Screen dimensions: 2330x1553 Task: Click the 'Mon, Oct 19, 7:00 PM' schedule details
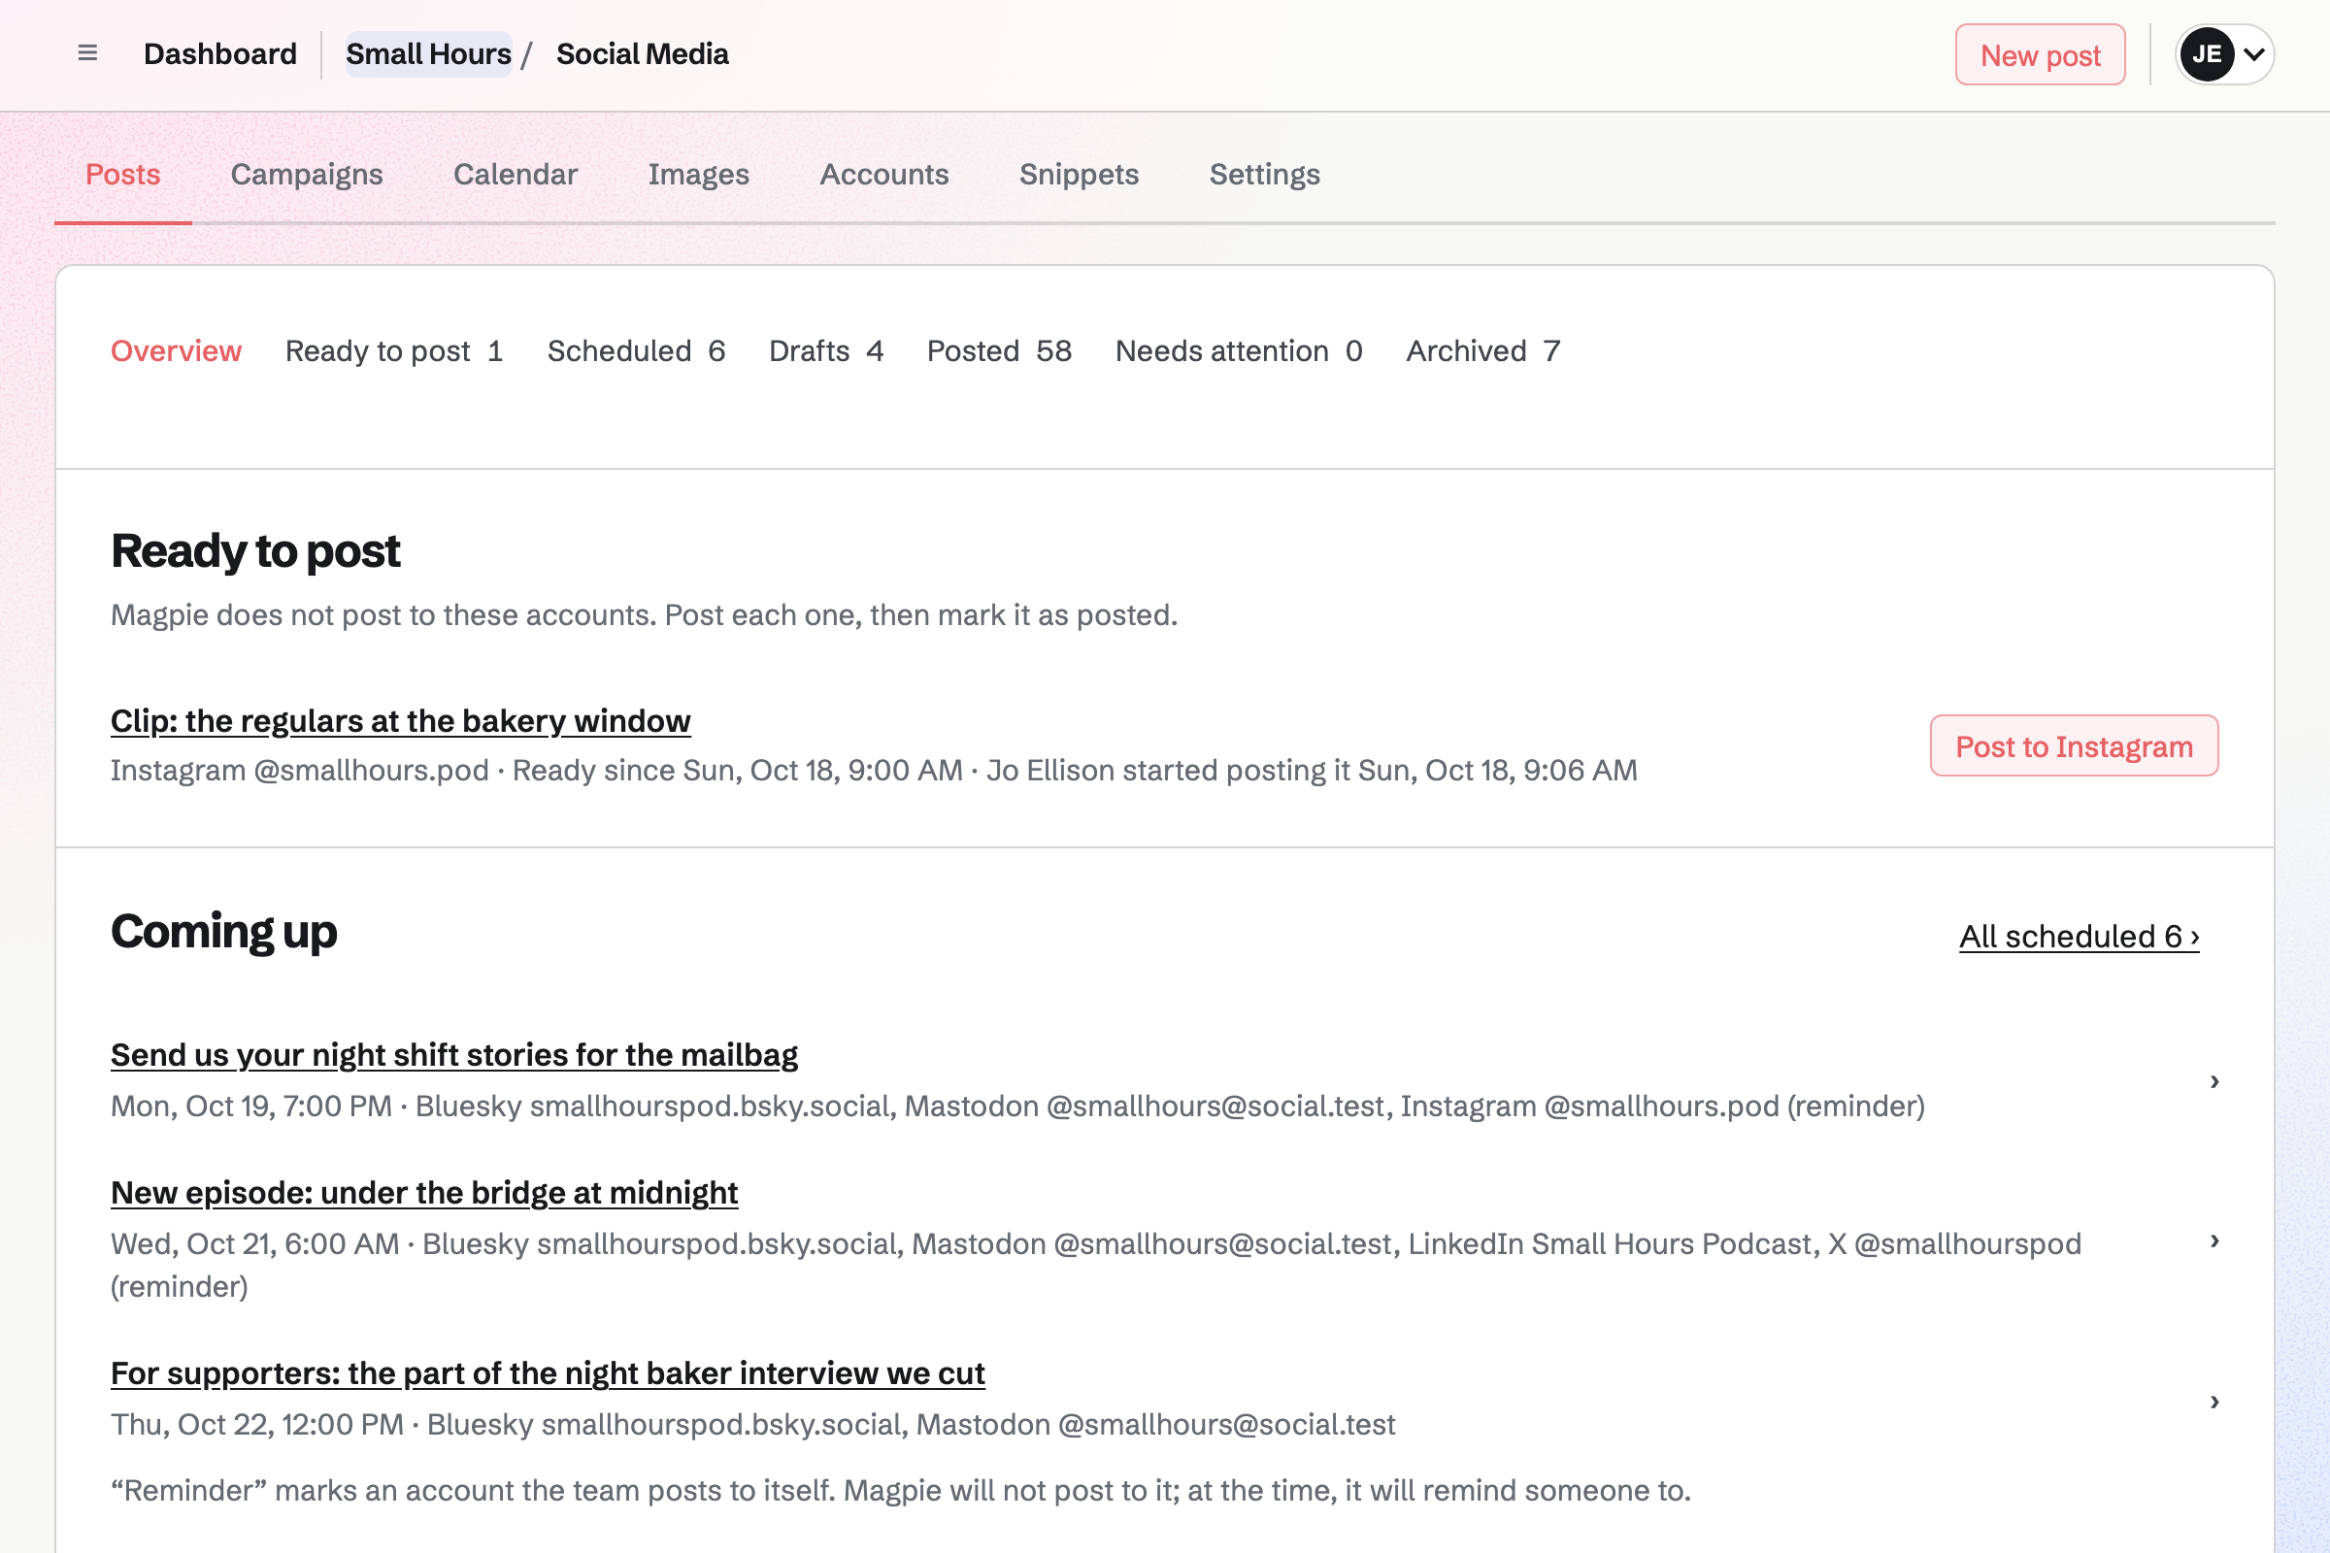1017,1106
